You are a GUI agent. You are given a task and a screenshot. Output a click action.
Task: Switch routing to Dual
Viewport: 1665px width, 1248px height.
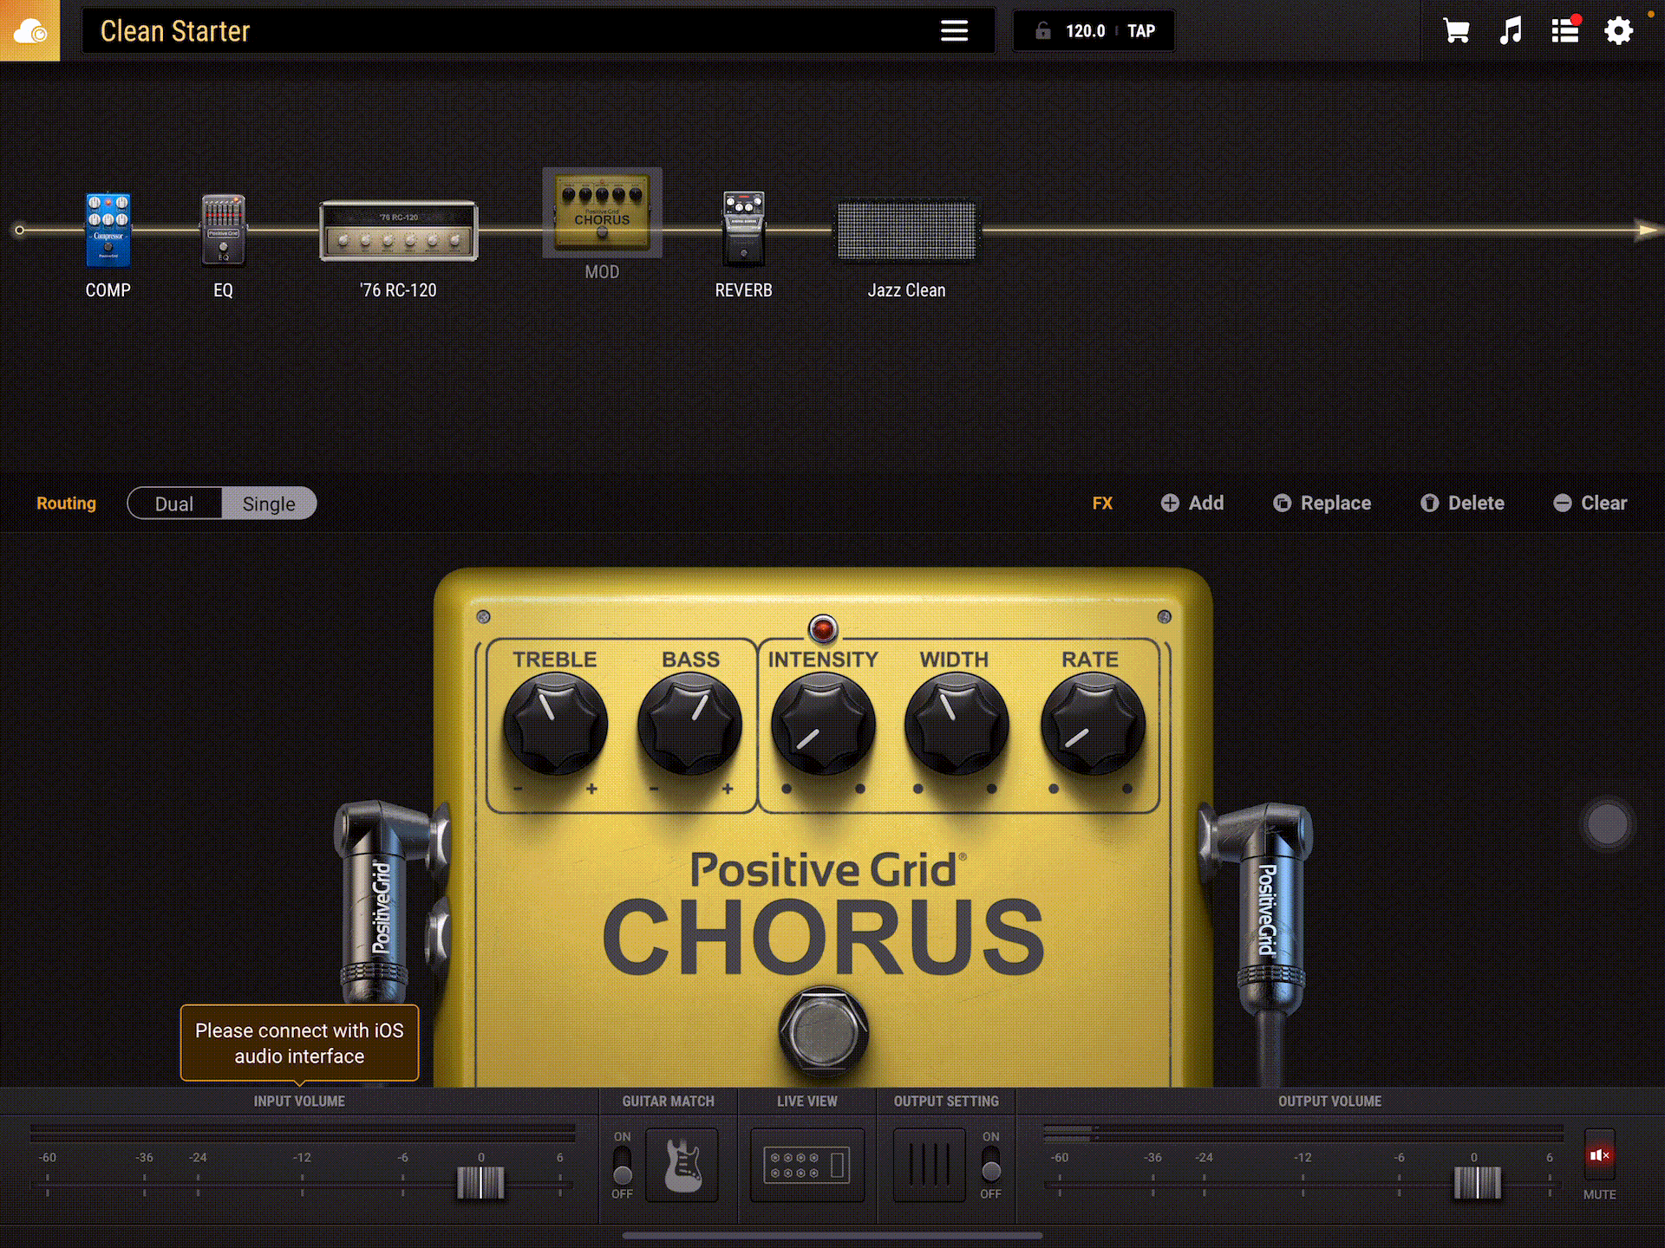174,504
